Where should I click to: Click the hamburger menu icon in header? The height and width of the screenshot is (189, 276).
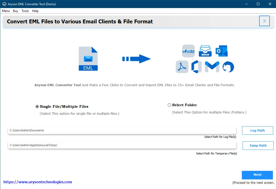pyautogui.click(x=264, y=21)
